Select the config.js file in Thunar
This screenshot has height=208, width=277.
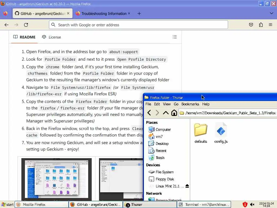pyautogui.click(x=221, y=133)
